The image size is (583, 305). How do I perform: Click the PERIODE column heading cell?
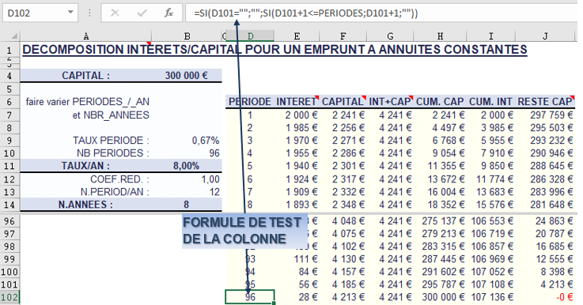[x=250, y=101]
